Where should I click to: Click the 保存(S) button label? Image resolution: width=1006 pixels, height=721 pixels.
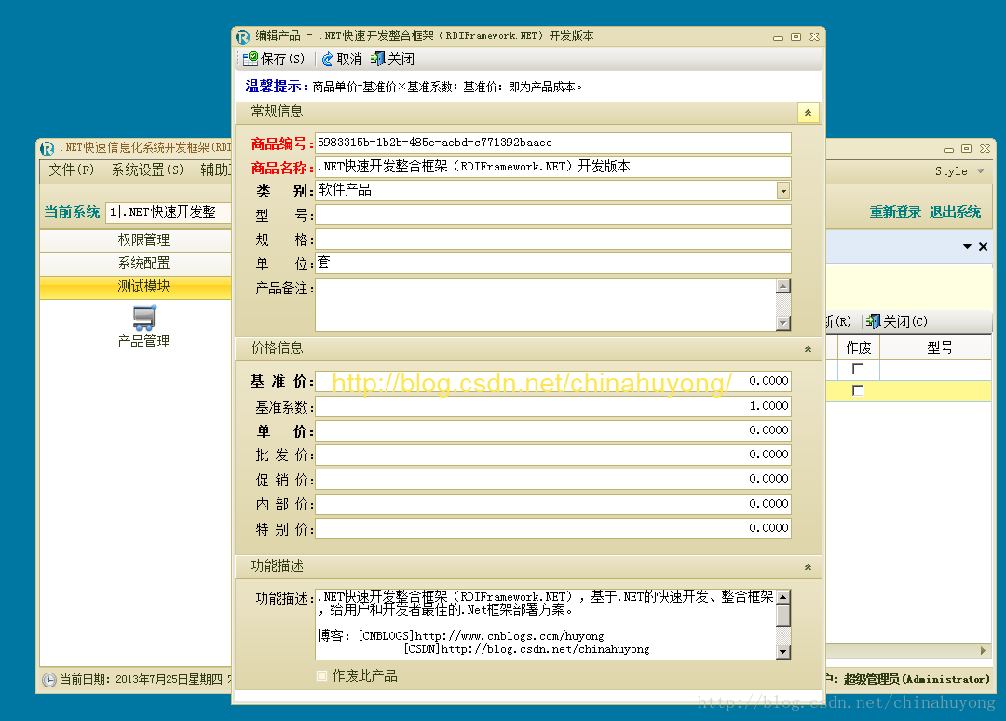(x=282, y=59)
